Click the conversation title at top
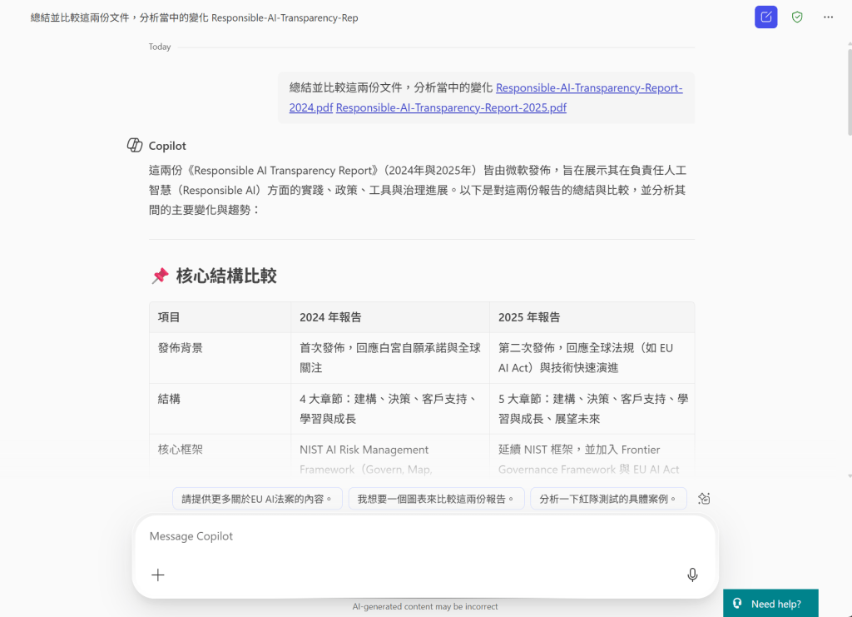This screenshot has height=617, width=852. click(194, 18)
